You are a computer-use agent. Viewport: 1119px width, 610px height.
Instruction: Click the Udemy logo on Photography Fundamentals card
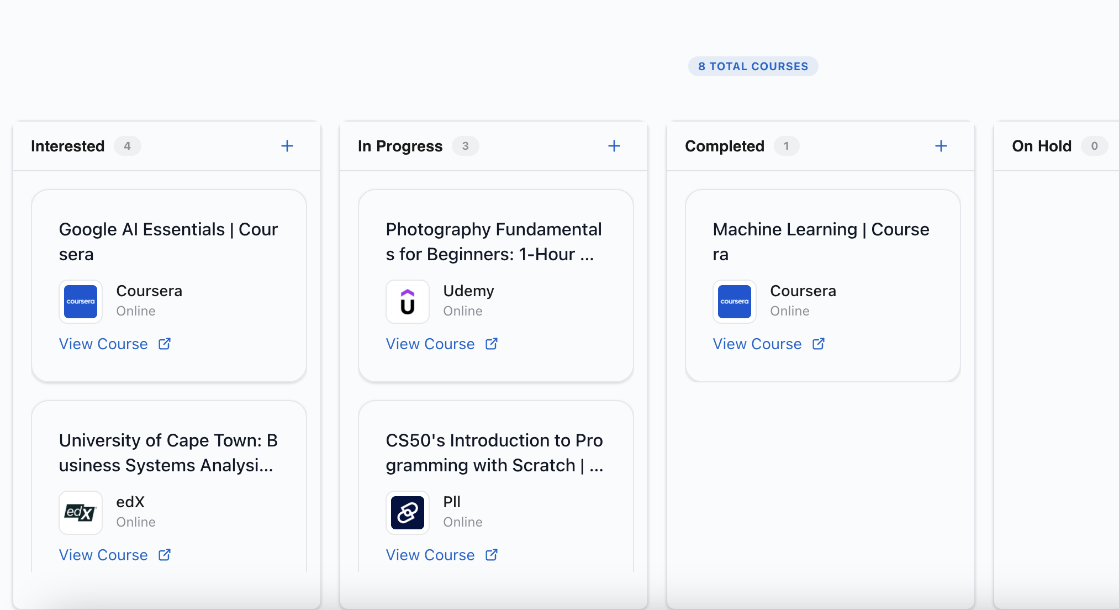coord(408,302)
